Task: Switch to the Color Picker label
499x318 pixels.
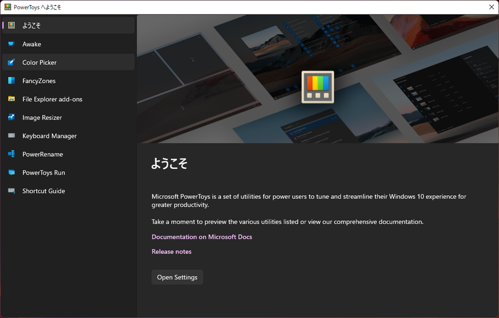Action: (x=39, y=62)
